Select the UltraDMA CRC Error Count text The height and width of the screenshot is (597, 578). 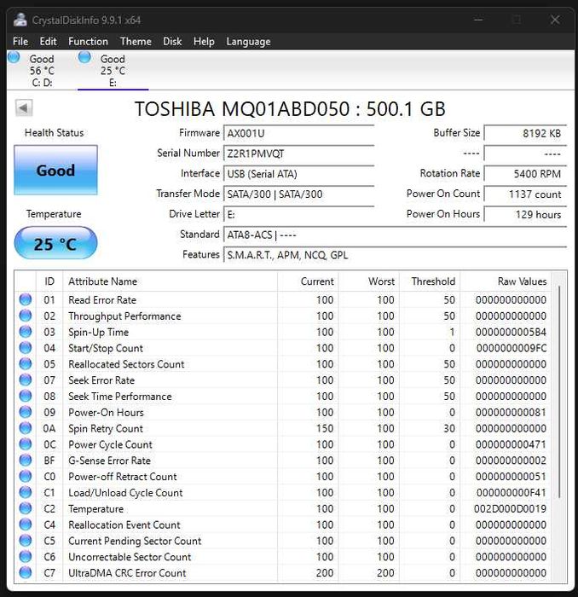pyautogui.click(x=127, y=573)
